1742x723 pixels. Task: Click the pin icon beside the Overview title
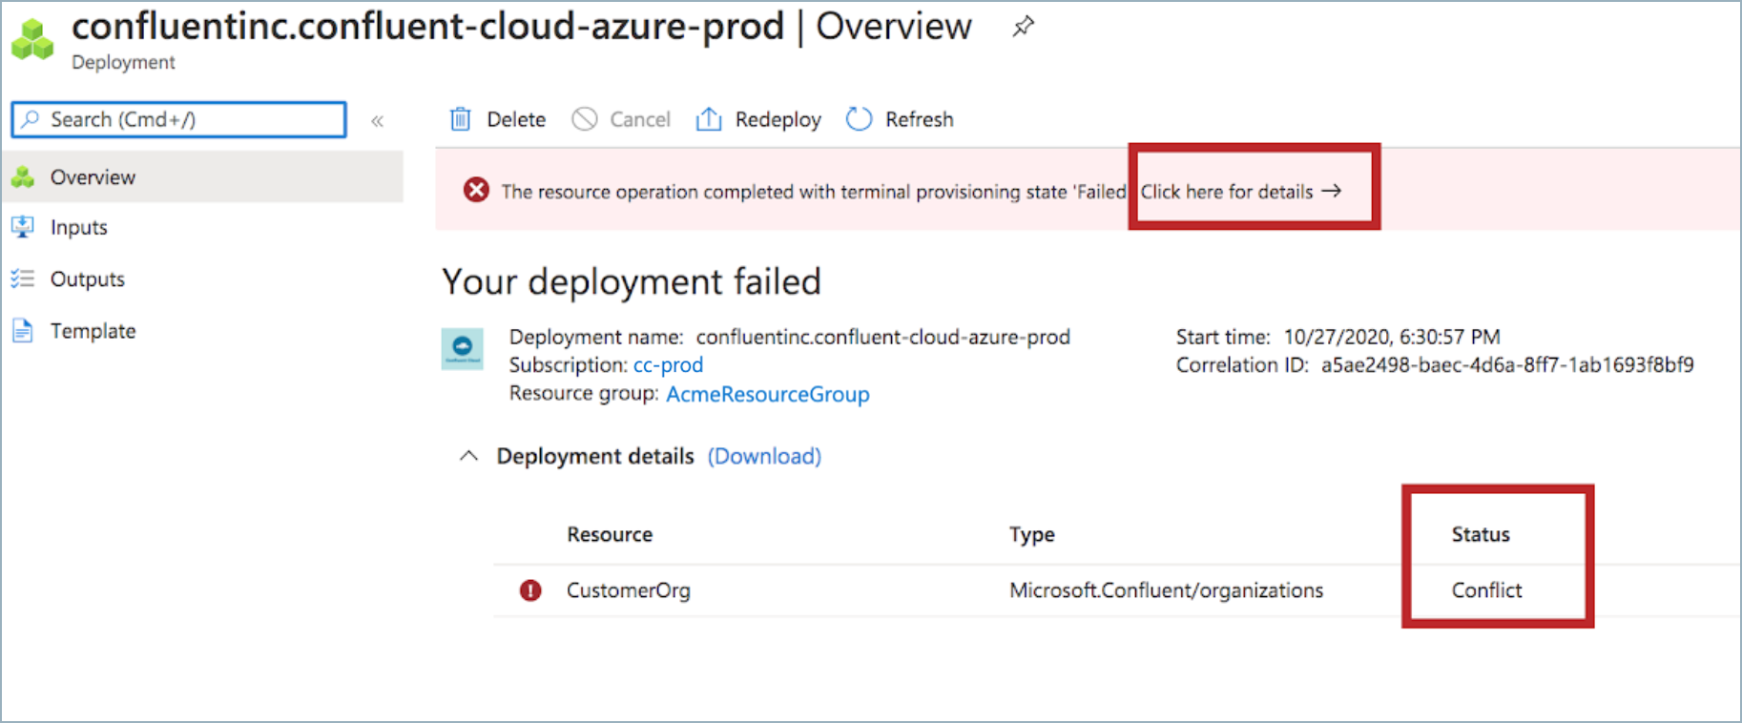pyautogui.click(x=1023, y=27)
